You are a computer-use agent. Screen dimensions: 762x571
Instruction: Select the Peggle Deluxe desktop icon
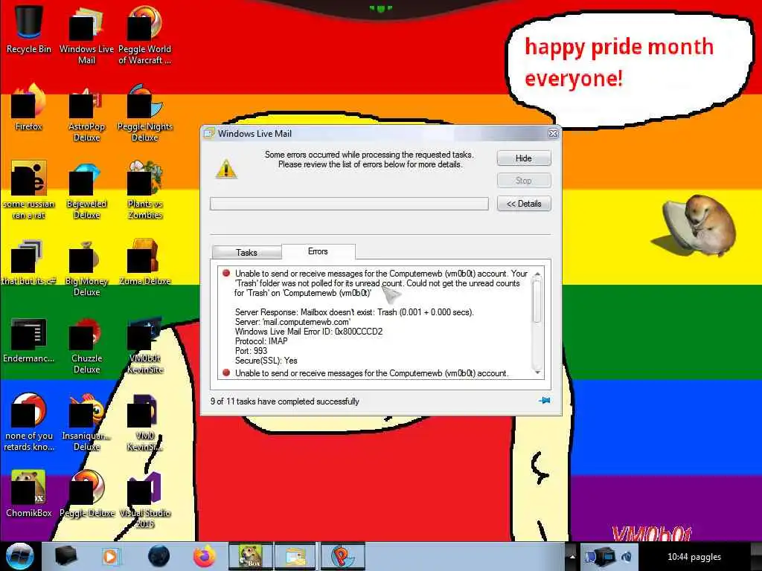coord(86,494)
